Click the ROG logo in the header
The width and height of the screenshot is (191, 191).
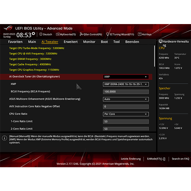click(x=8, y=28)
